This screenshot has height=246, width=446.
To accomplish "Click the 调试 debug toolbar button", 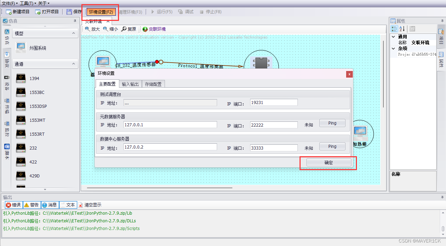I will (x=186, y=12).
